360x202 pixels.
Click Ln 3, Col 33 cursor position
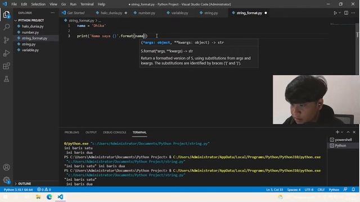pos(274,190)
